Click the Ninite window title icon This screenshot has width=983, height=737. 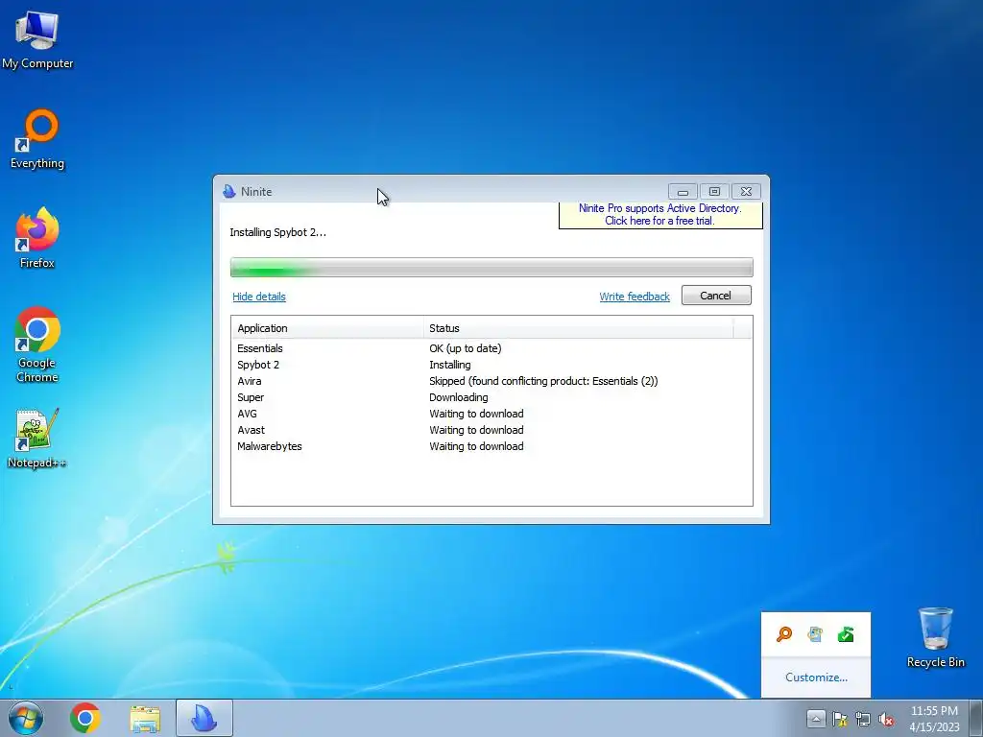point(229,191)
